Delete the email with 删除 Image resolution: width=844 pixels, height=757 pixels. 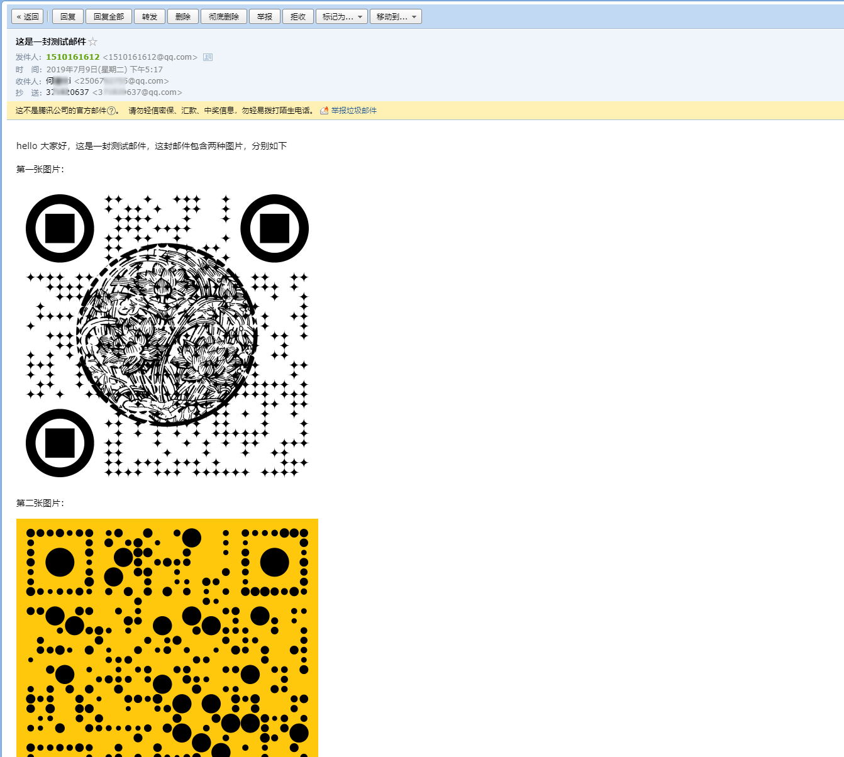183,16
